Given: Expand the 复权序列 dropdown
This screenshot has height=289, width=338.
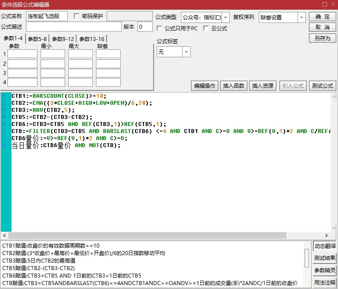Looking at the screenshot, I should pos(301,18).
